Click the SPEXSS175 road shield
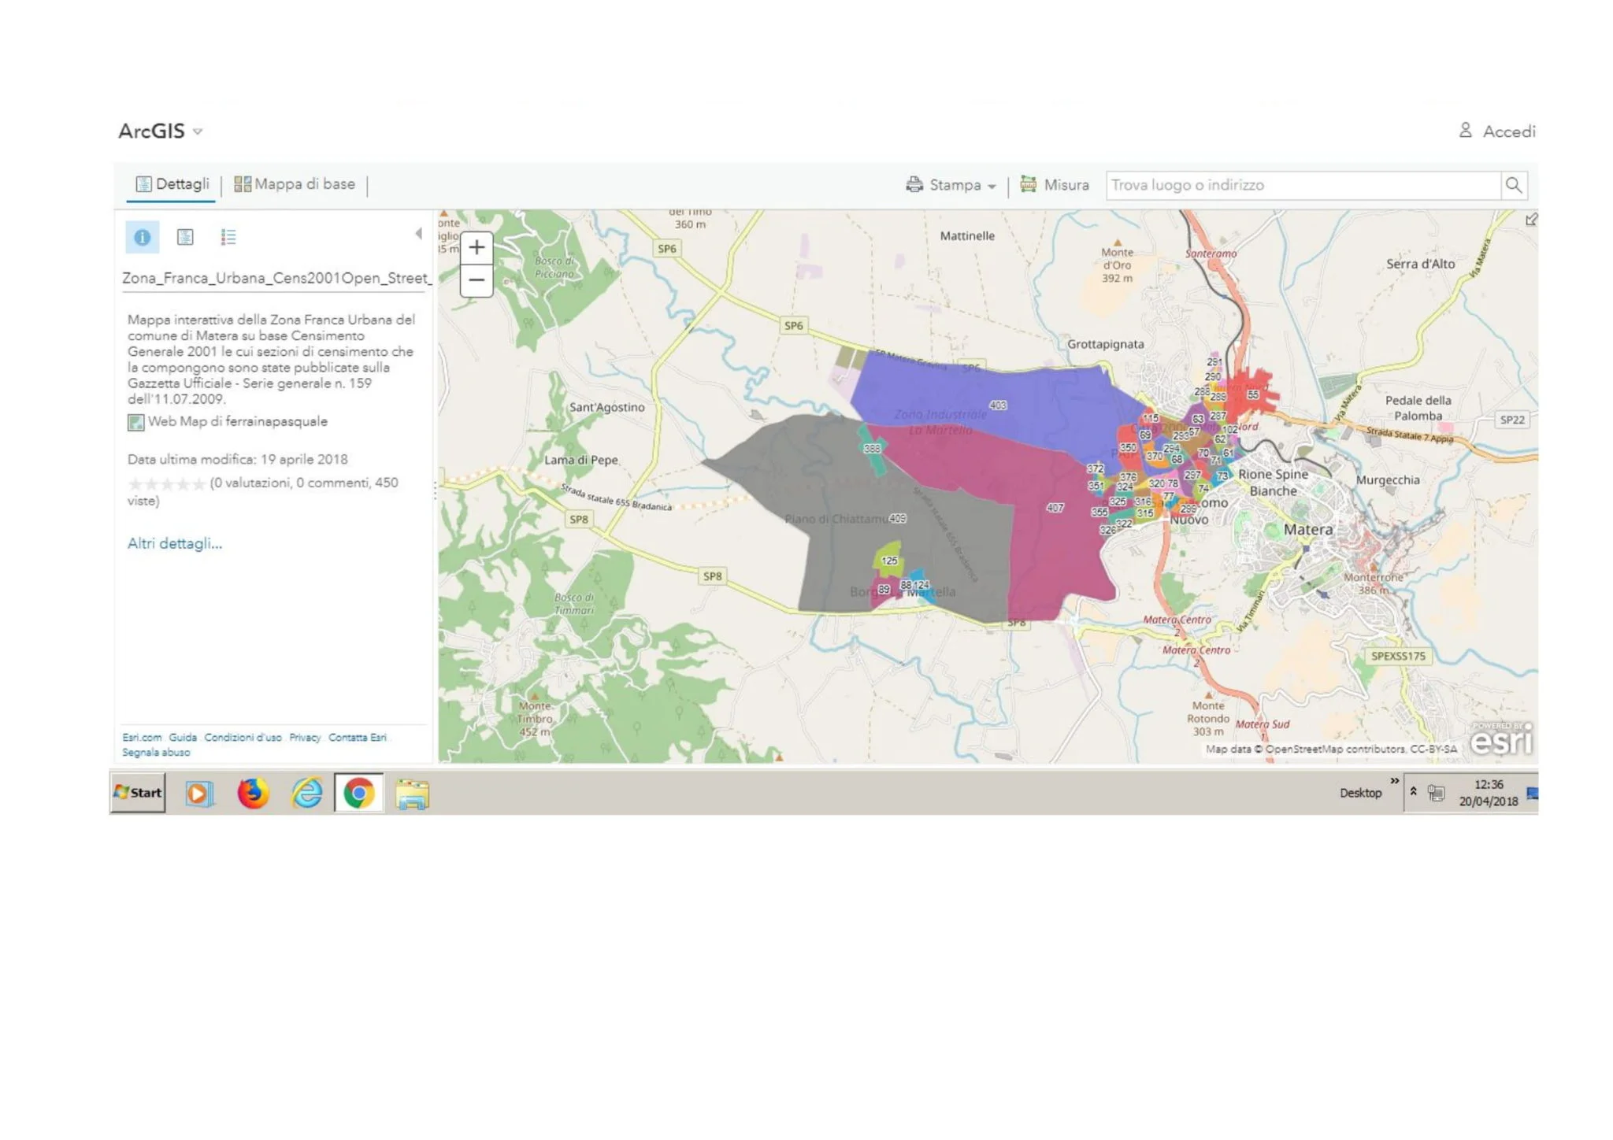The width and height of the screenshot is (1613, 1140). [1398, 656]
